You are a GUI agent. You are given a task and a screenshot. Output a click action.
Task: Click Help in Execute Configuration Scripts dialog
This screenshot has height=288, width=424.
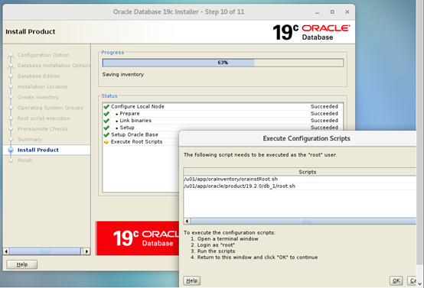point(192,280)
